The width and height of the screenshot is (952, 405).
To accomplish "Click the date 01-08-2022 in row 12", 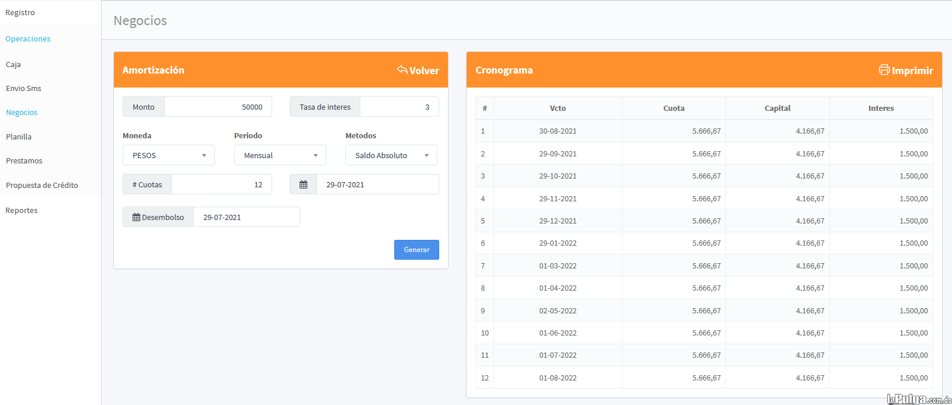I will click(x=558, y=378).
